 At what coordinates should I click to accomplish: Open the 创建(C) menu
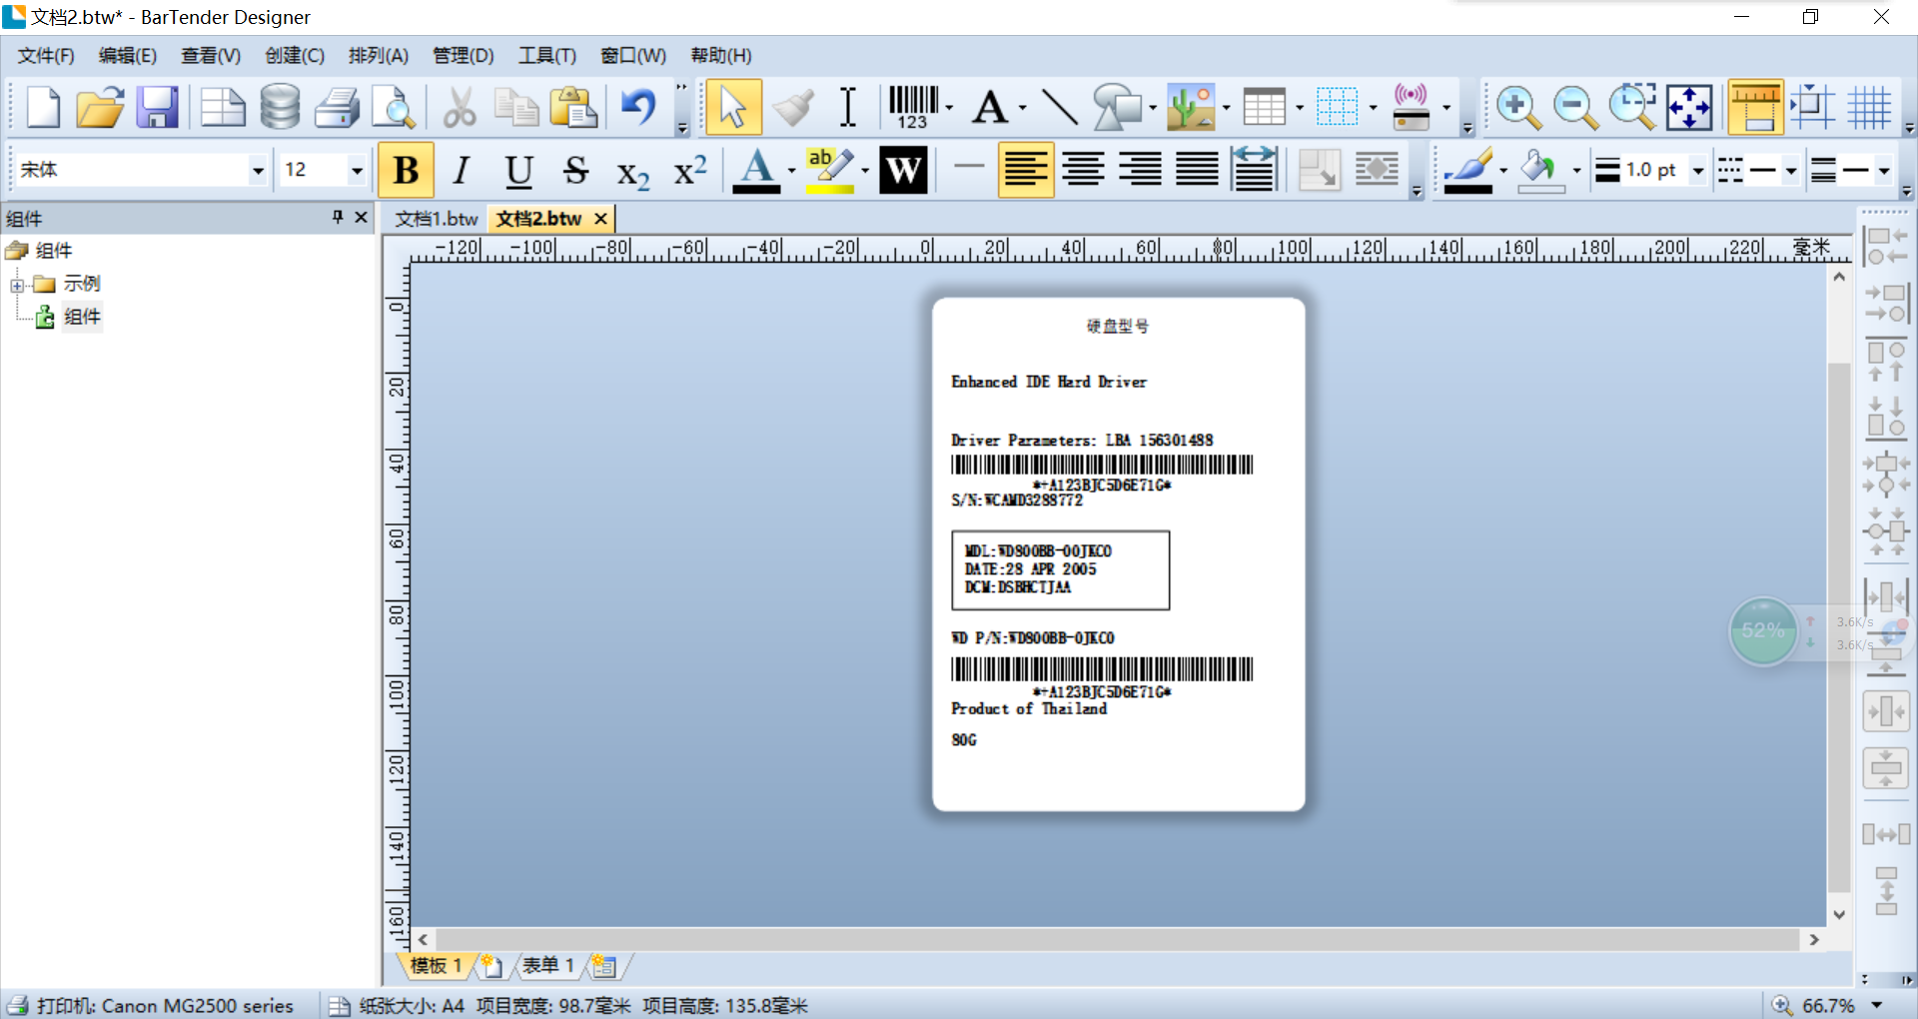click(295, 55)
